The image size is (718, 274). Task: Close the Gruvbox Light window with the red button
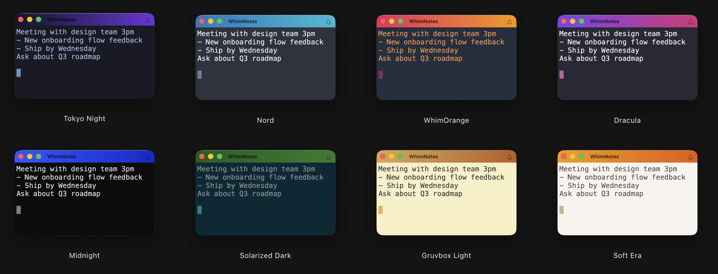click(383, 156)
